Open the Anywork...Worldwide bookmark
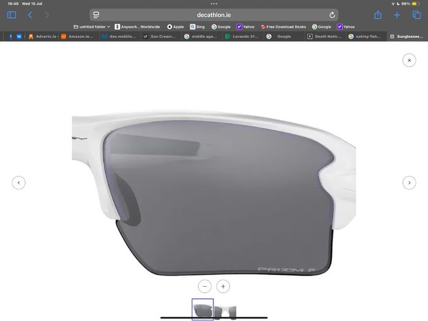This screenshot has width=428, height=321. click(138, 27)
